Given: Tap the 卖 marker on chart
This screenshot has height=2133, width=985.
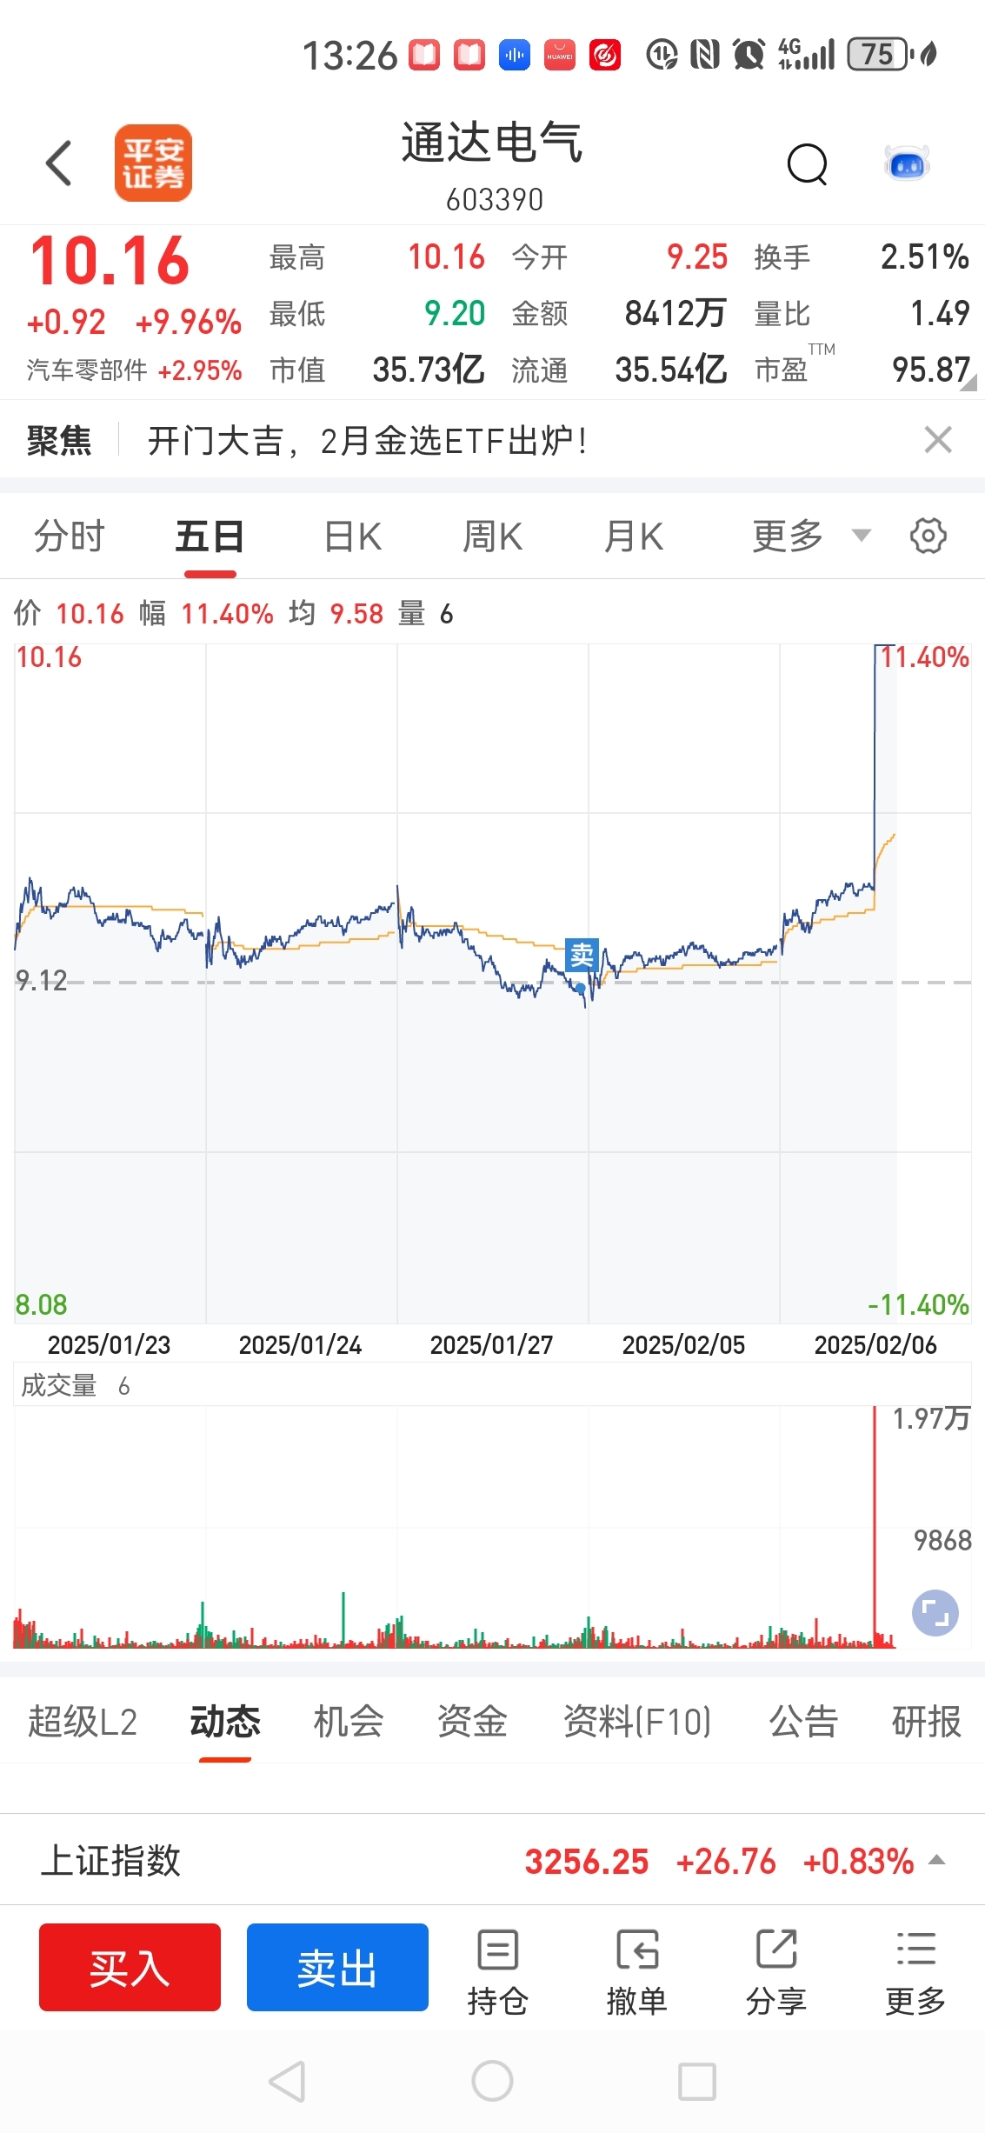Looking at the screenshot, I should tap(582, 955).
